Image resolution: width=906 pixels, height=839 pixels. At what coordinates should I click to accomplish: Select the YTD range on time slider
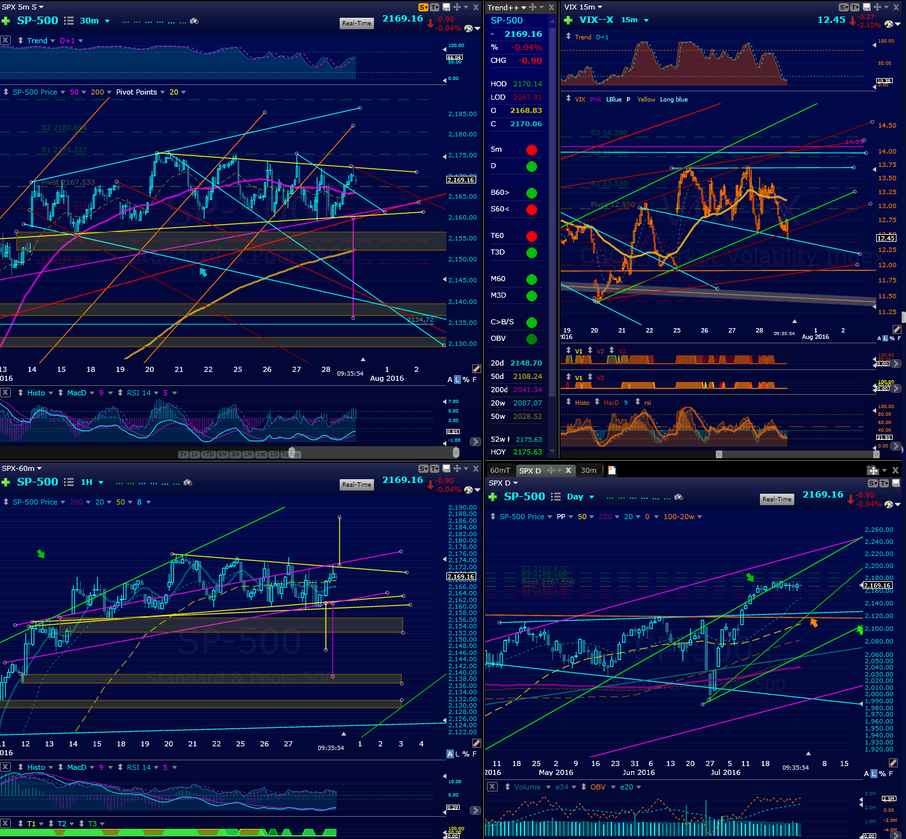208,454
